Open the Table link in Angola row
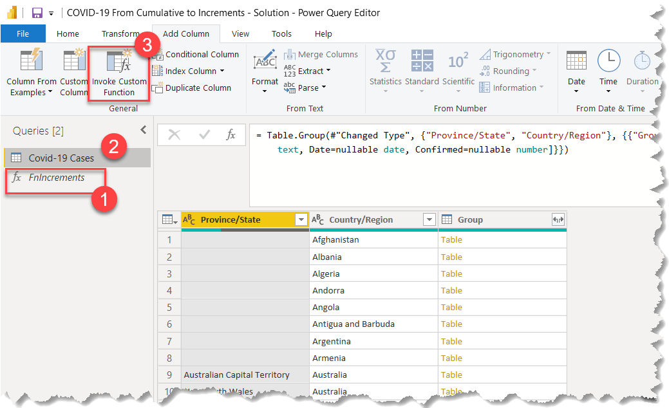The image size is (669, 408). 451,307
